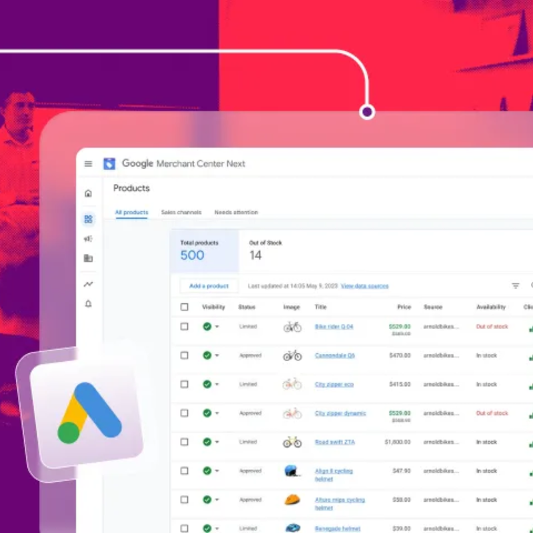Select the City zipper eco row checkbox
This screenshot has width=533, height=533.
(x=185, y=384)
